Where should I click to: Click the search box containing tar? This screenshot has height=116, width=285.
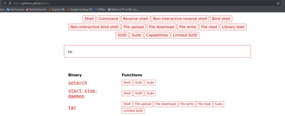pos(157,52)
